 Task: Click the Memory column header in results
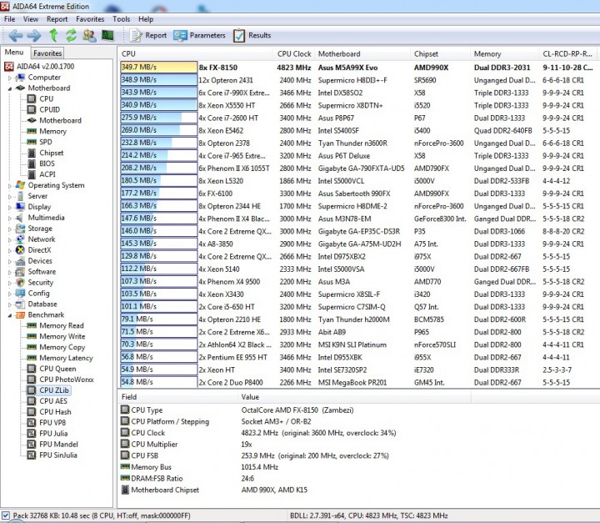(x=504, y=54)
